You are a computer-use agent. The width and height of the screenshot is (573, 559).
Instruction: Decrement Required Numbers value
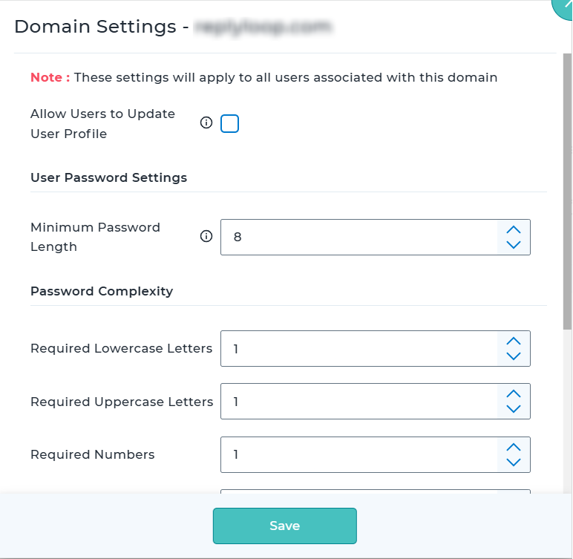[513, 462]
